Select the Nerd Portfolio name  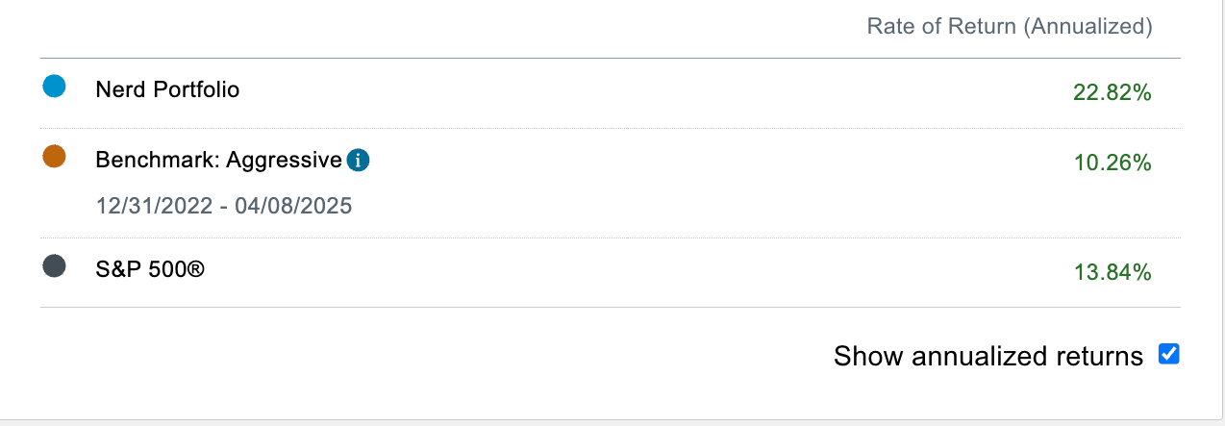[x=167, y=89]
